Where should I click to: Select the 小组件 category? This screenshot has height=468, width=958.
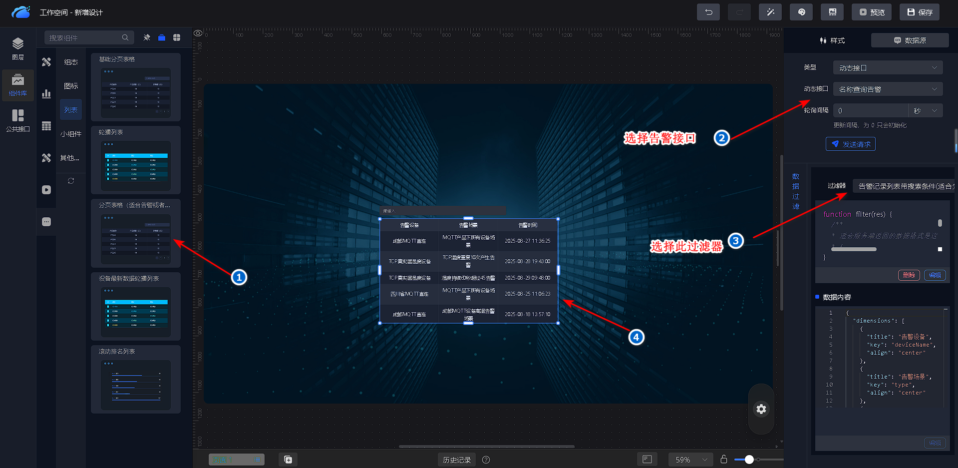tap(71, 134)
